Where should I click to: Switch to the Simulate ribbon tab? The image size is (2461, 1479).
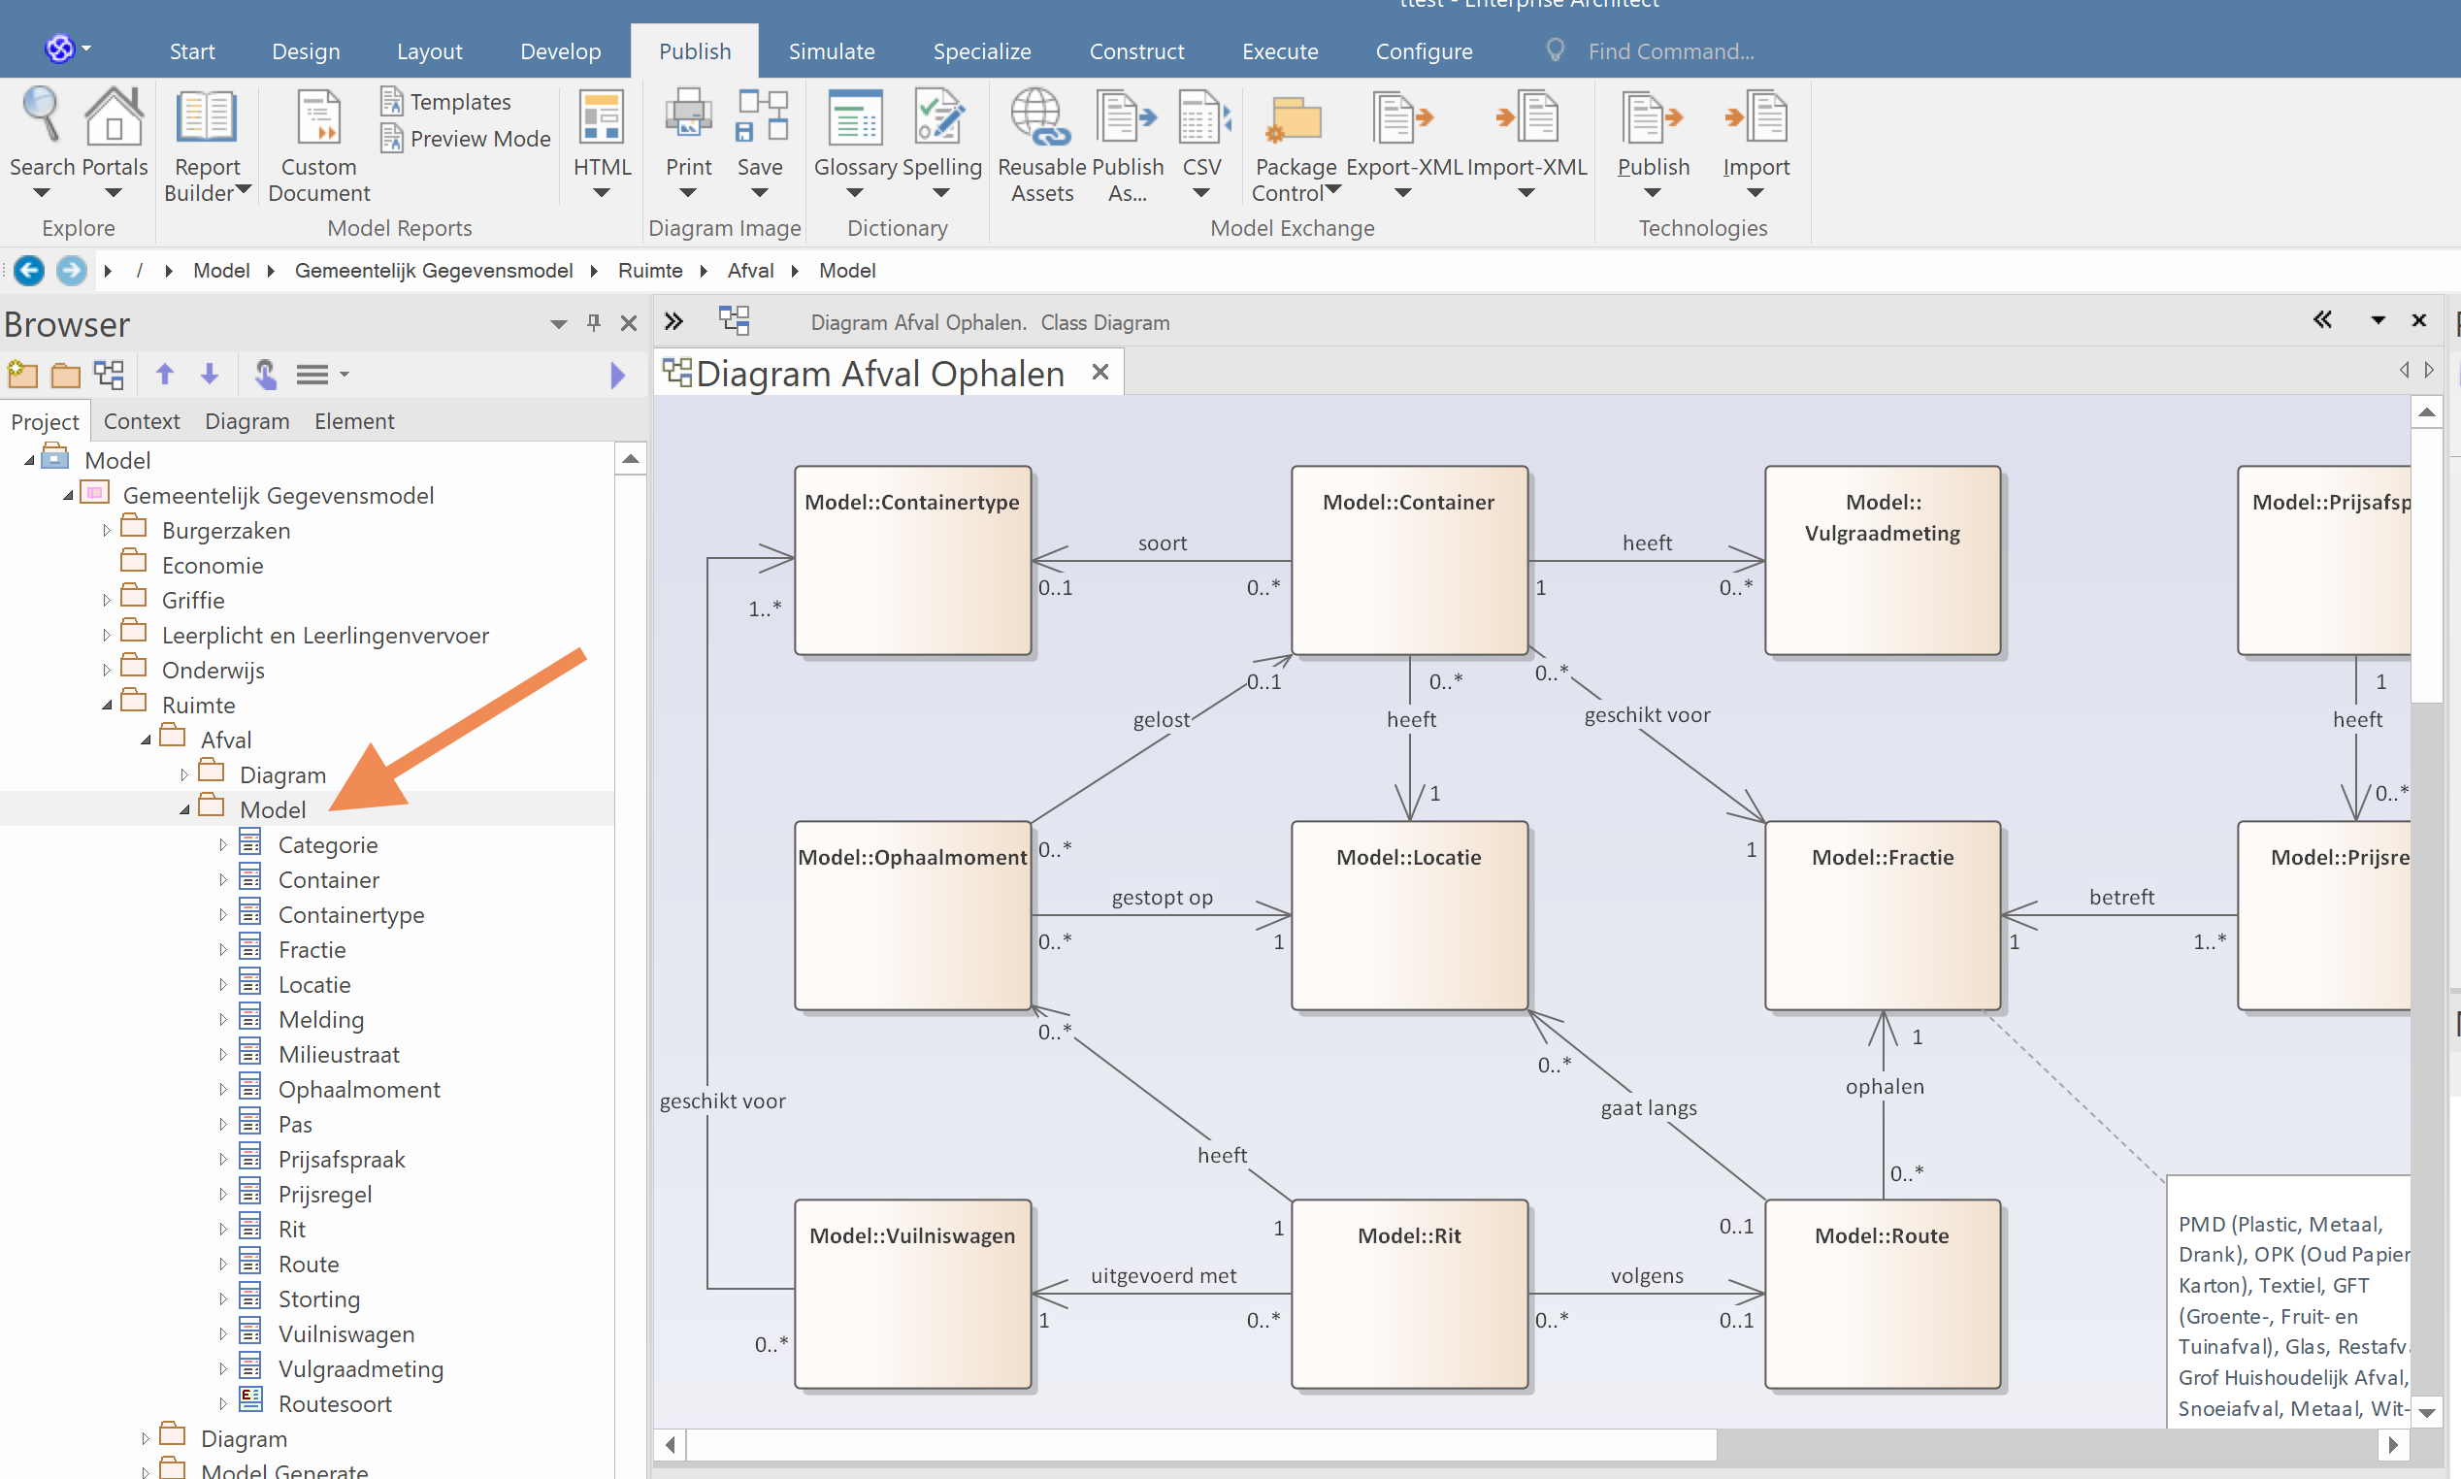[831, 50]
